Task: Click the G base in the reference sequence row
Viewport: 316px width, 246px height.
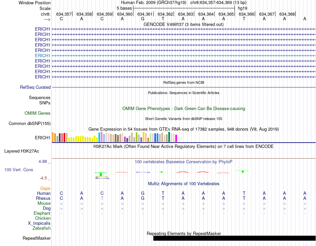Action: coord(142,19)
